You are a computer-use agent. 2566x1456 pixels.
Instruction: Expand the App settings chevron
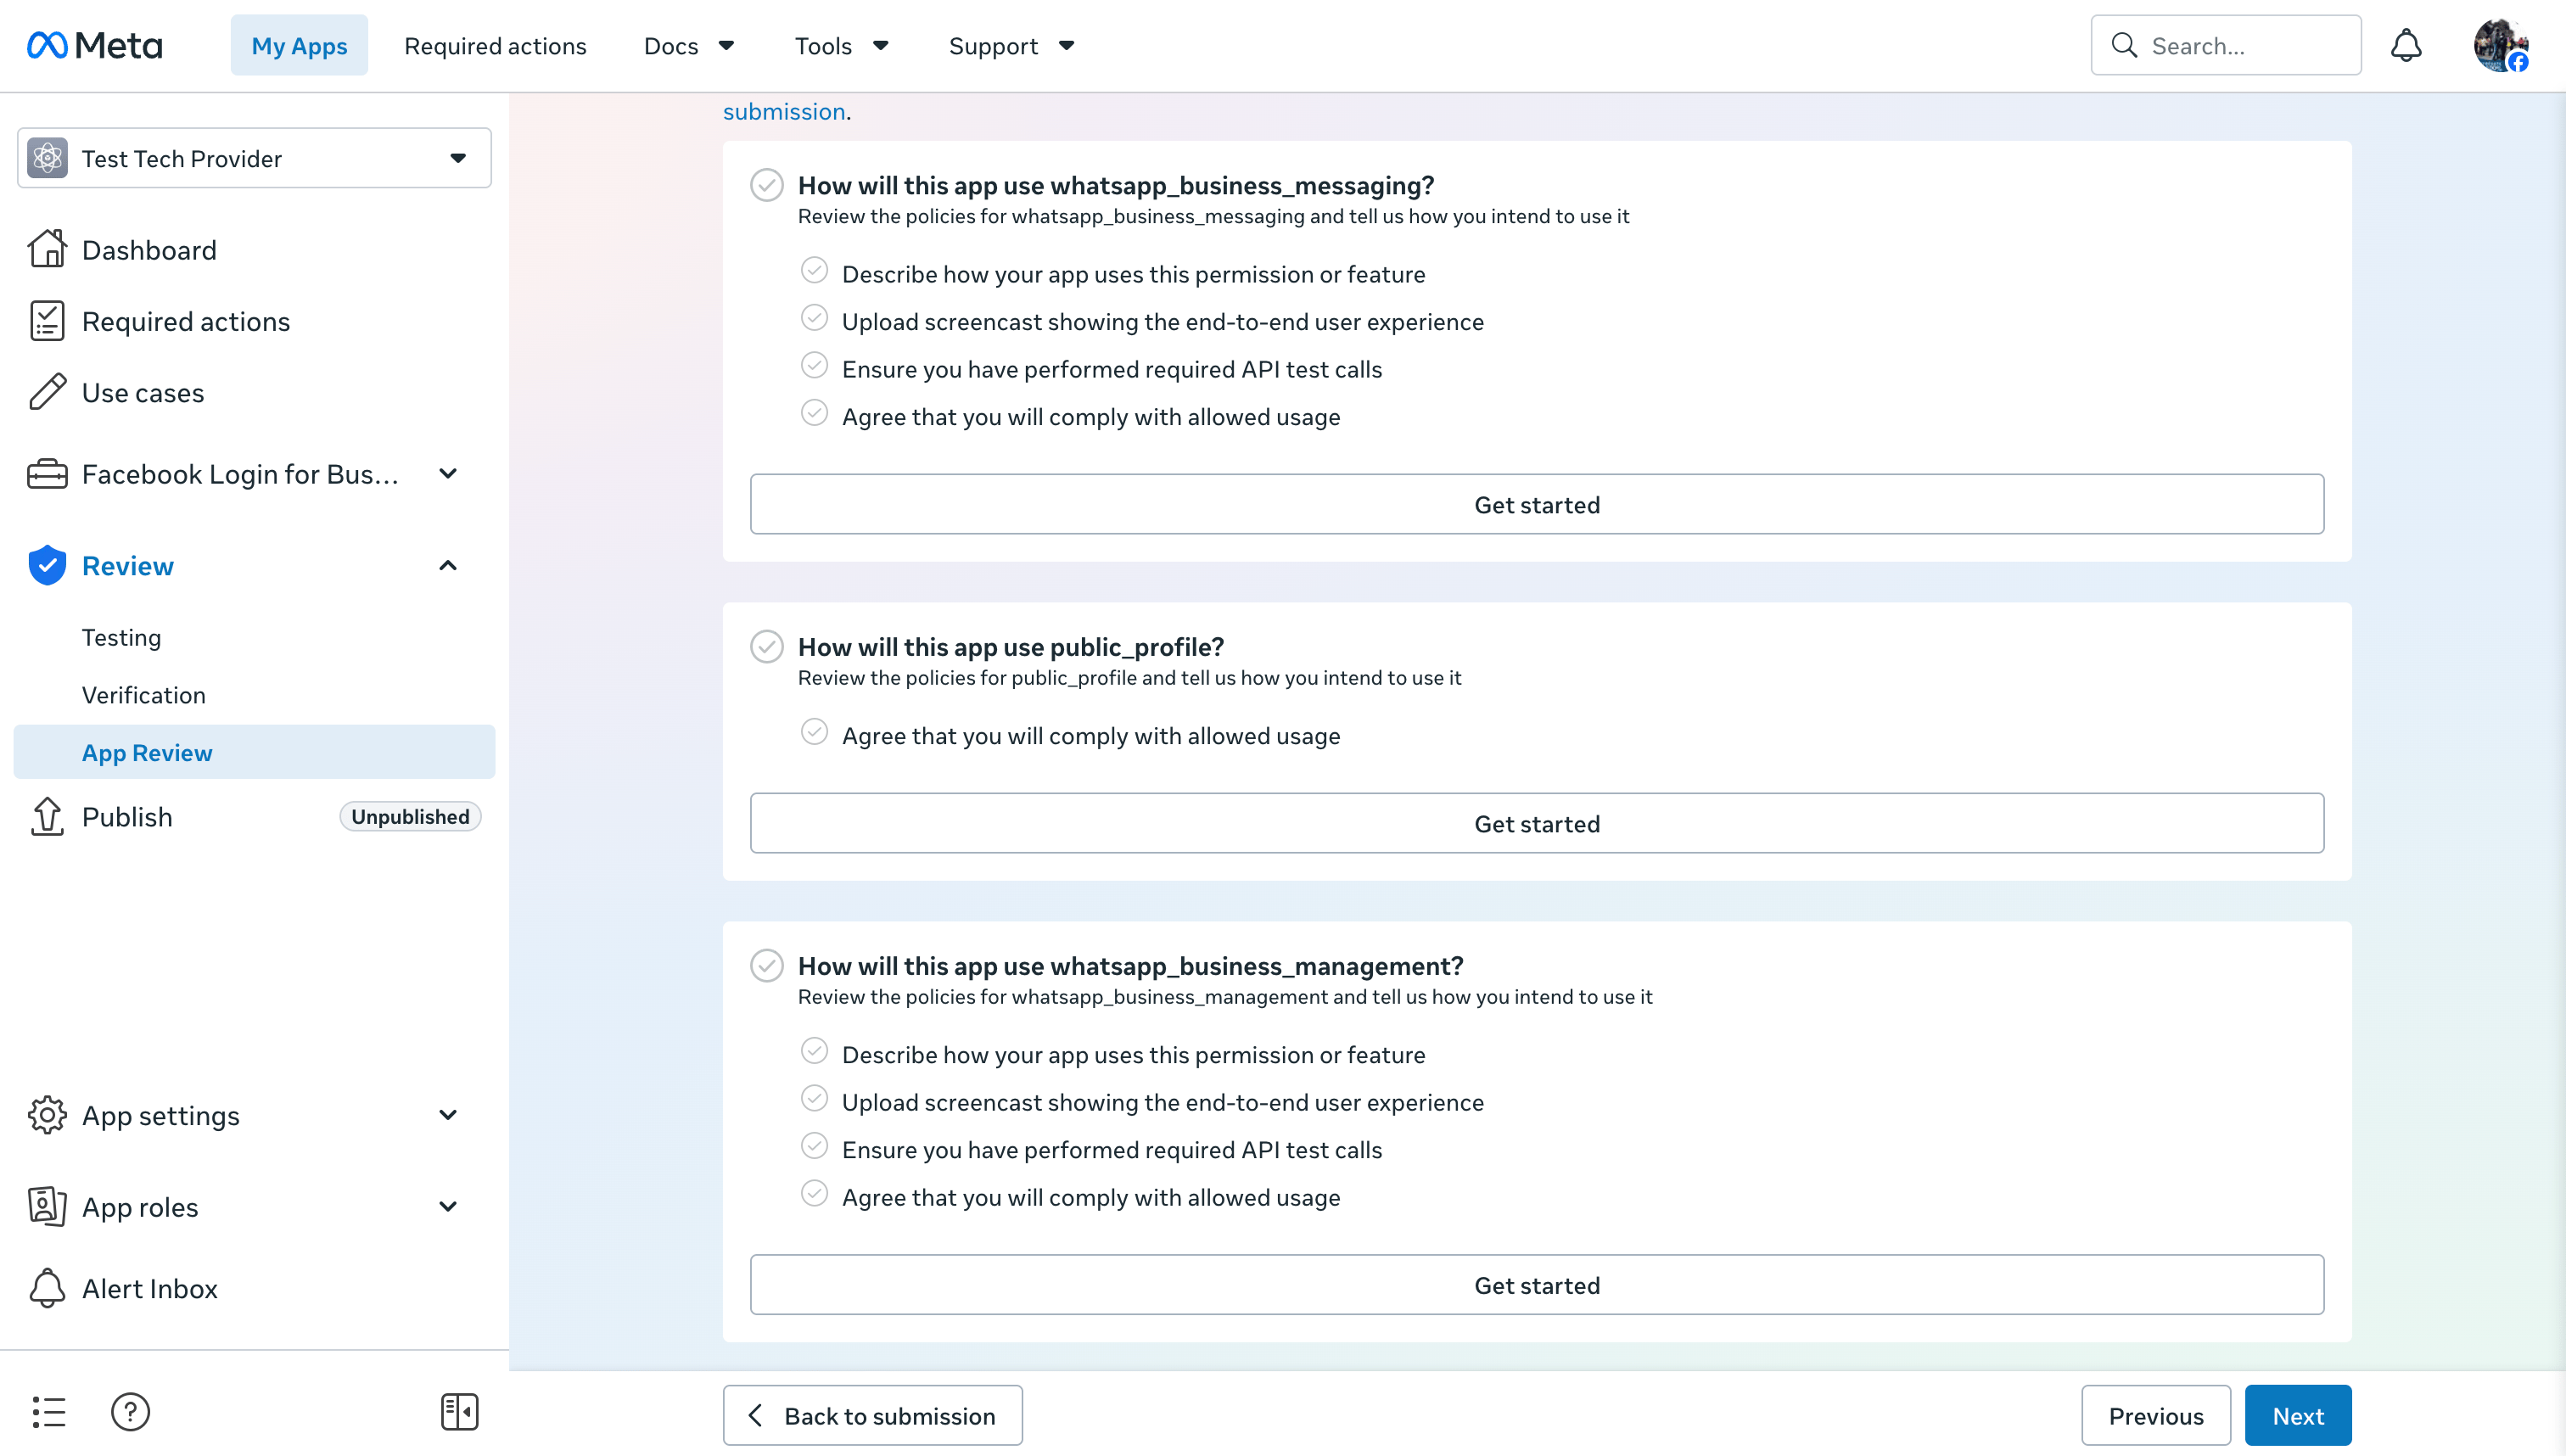pos(448,1115)
